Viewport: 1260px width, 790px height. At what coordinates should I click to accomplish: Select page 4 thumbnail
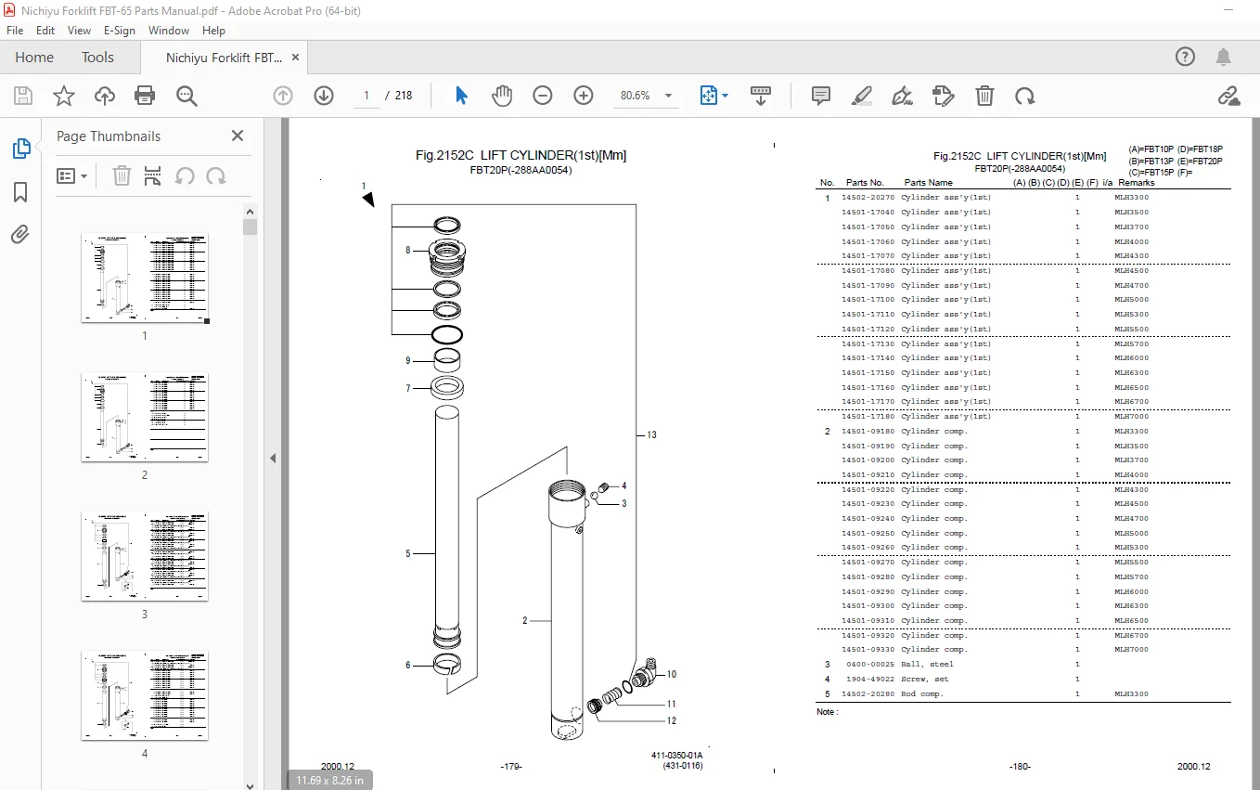coord(145,695)
